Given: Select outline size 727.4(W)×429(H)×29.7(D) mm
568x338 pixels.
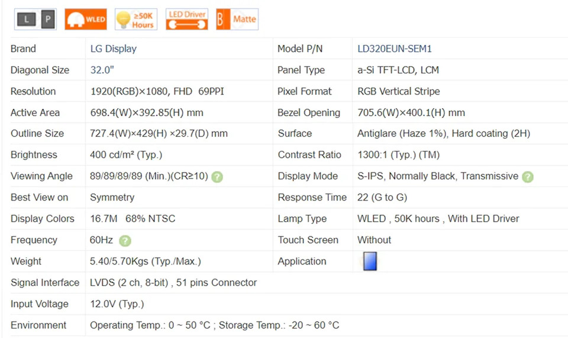Looking at the screenshot, I should click(x=159, y=133).
